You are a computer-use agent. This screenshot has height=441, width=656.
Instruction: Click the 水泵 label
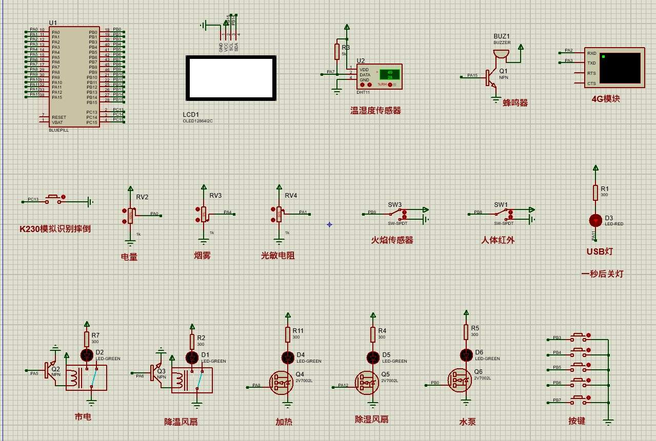coord(468,422)
